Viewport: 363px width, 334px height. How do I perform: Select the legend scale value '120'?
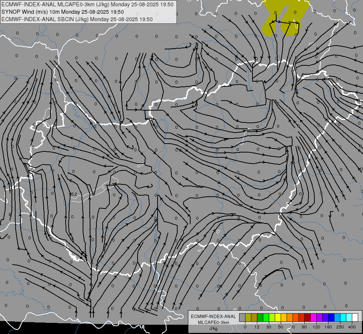[316, 327]
